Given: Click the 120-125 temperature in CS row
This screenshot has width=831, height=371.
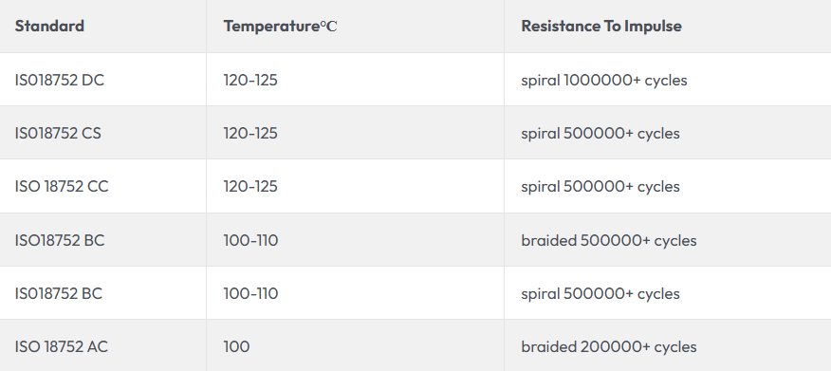Looking at the screenshot, I should [250, 133].
